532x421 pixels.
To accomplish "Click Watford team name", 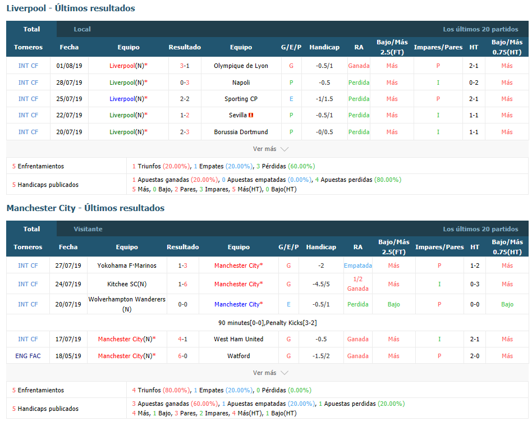I will pos(239,356).
